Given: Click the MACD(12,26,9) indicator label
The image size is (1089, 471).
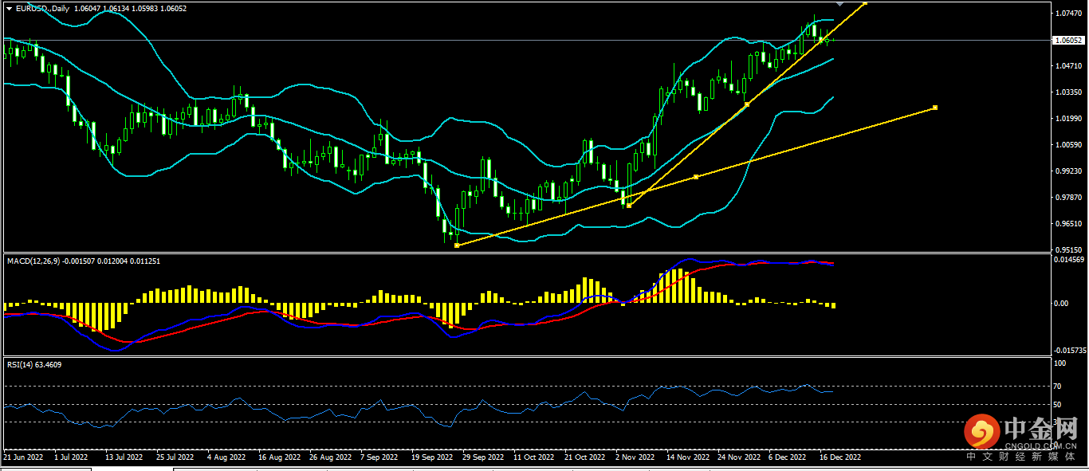Looking at the screenshot, I should [37, 261].
